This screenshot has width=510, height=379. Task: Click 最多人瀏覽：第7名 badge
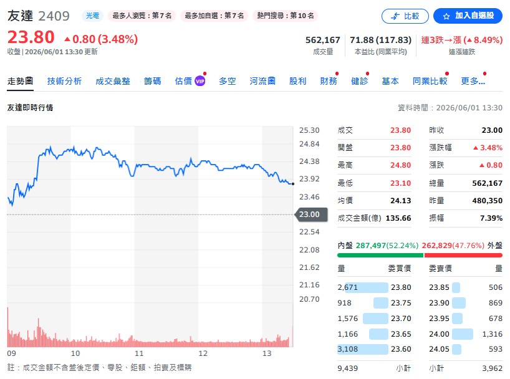(142, 16)
